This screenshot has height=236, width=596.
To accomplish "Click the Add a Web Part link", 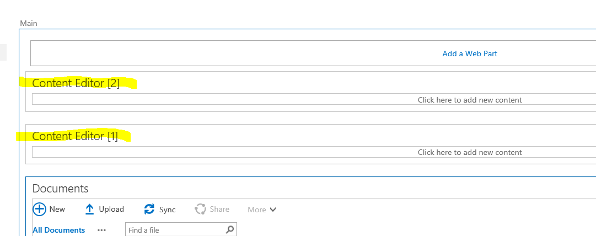I will point(470,53).
